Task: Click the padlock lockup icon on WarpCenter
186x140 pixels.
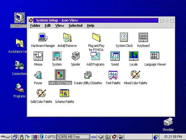Action: pyautogui.click(x=22, y=137)
